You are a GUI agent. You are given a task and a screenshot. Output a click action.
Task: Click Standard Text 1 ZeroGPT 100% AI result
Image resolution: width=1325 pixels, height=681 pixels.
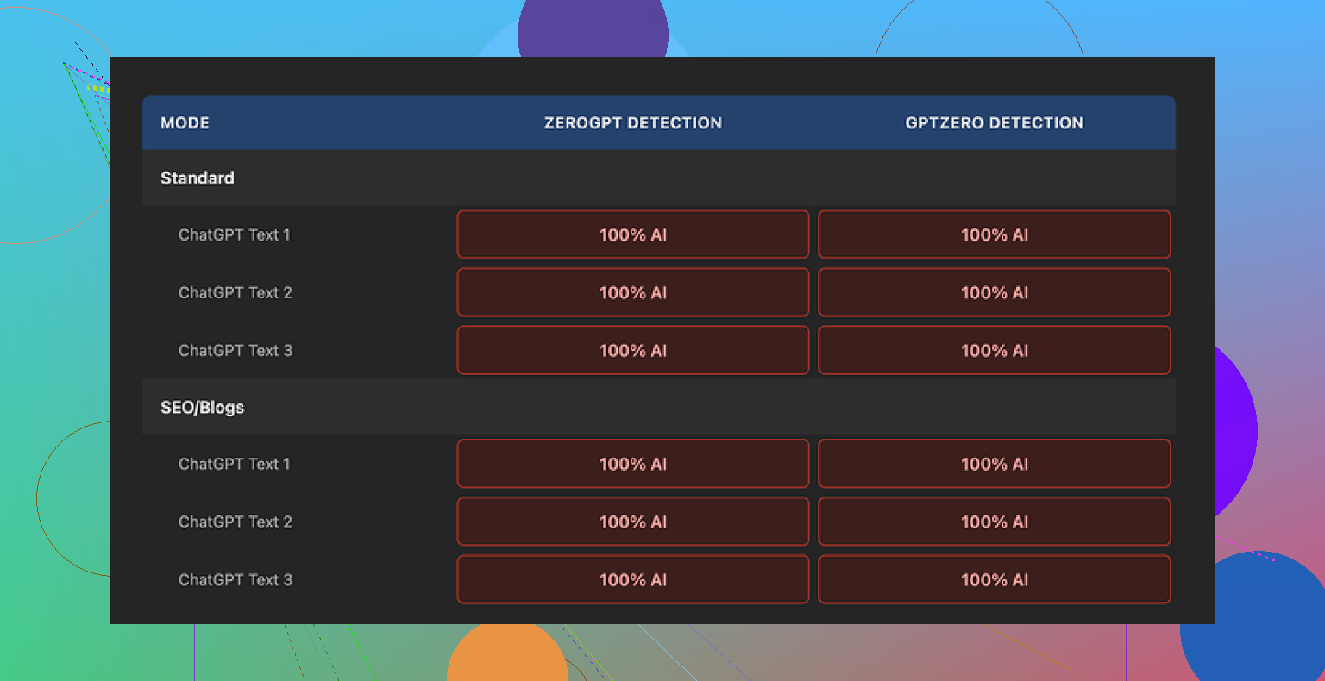[632, 234]
